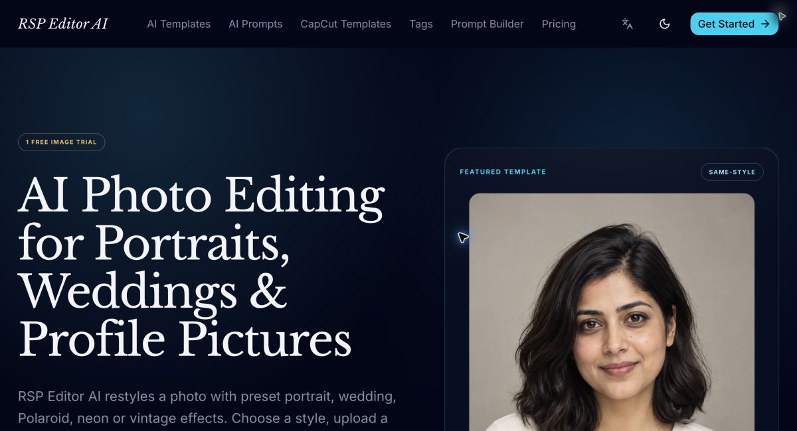The height and width of the screenshot is (431, 797).
Task: Open CapCut Templates nav link
Action: tap(346, 24)
